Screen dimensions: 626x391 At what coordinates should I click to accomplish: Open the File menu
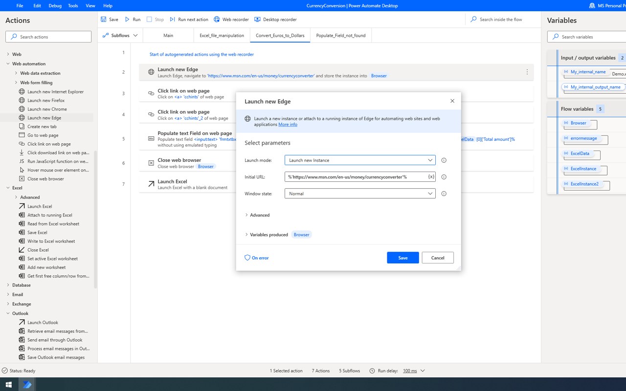click(x=20, y=6)
